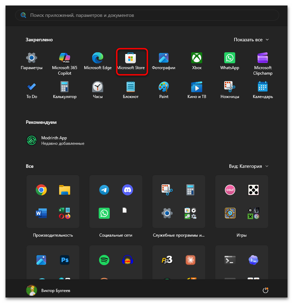The width and height of the screenshot is (293, 303).
Task: Open the Фотографии app
Action: click(x=164, y=62)
